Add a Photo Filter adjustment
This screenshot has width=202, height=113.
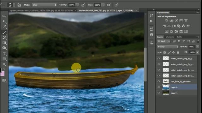click(179, 26)
